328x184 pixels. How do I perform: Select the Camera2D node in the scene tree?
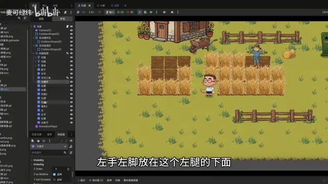click(x=45, y=30)
